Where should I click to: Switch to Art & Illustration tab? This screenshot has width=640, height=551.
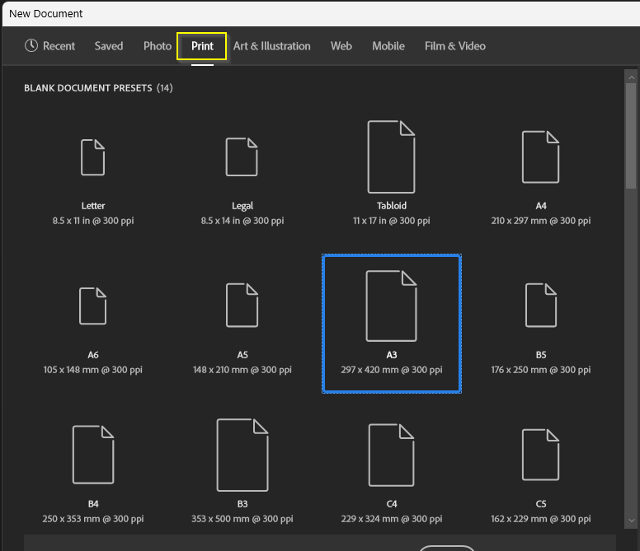(x=272, y=46)
